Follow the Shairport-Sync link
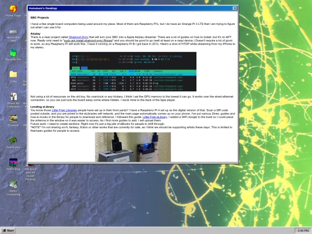 [x=79, y=37]
